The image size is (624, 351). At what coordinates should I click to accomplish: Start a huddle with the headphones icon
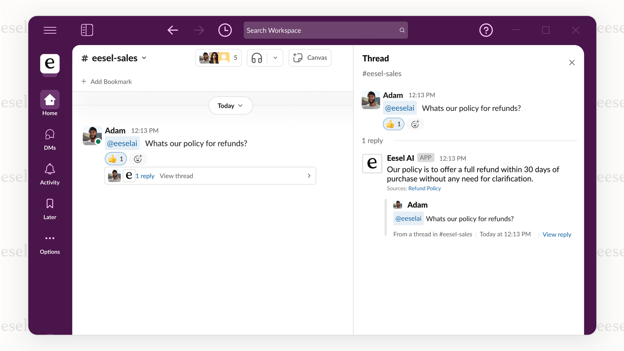pos(257,58)
